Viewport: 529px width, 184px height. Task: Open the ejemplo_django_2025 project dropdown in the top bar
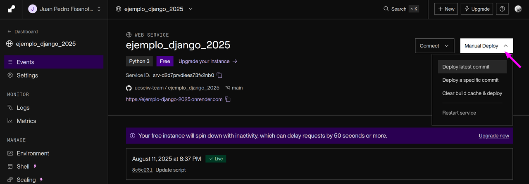[155, 9]
